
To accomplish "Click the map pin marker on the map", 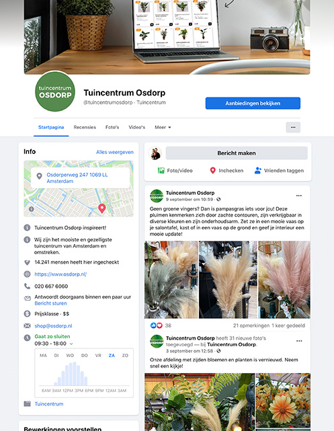I will point(102,208).
